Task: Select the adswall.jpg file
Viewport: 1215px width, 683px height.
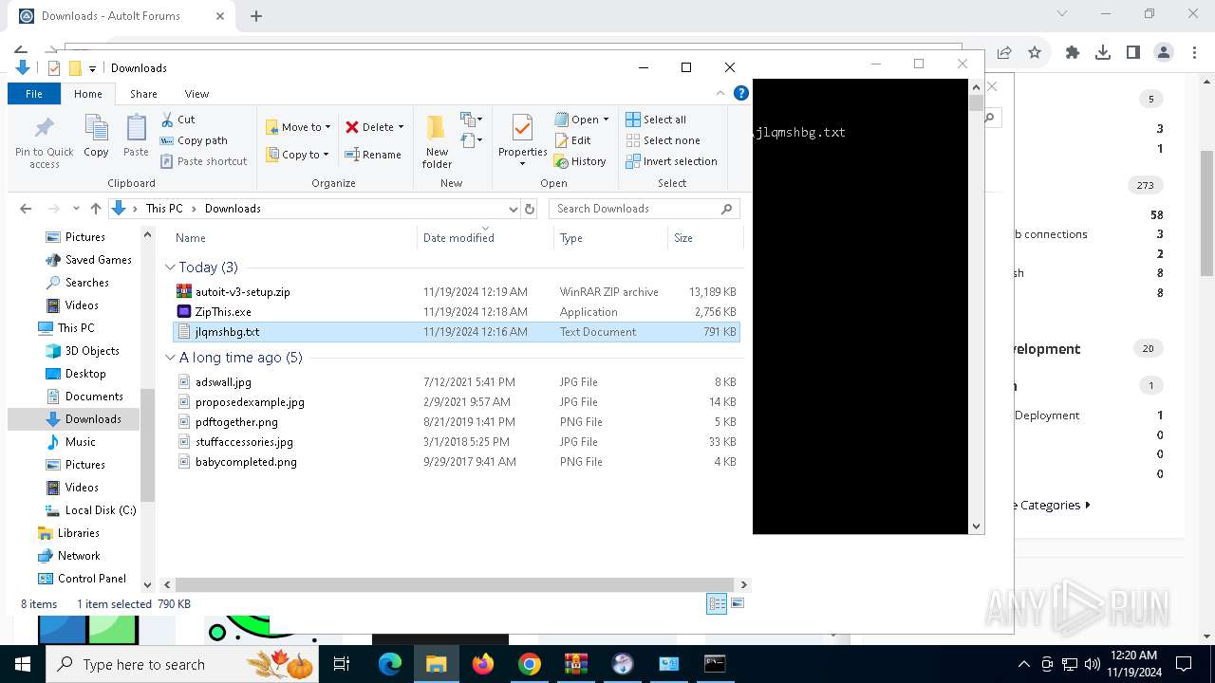Action: click(223, 382)
